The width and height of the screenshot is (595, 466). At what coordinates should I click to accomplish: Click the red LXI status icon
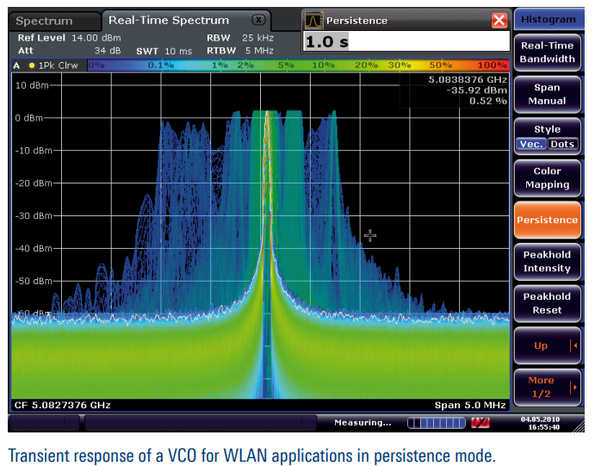click(480, 423)
